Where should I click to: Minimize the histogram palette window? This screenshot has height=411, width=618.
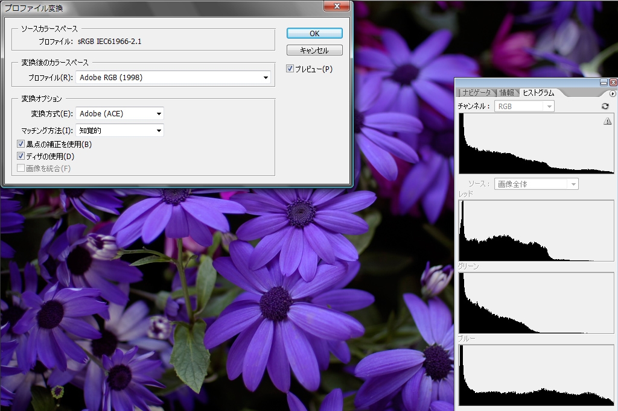[x=604, y=83]
